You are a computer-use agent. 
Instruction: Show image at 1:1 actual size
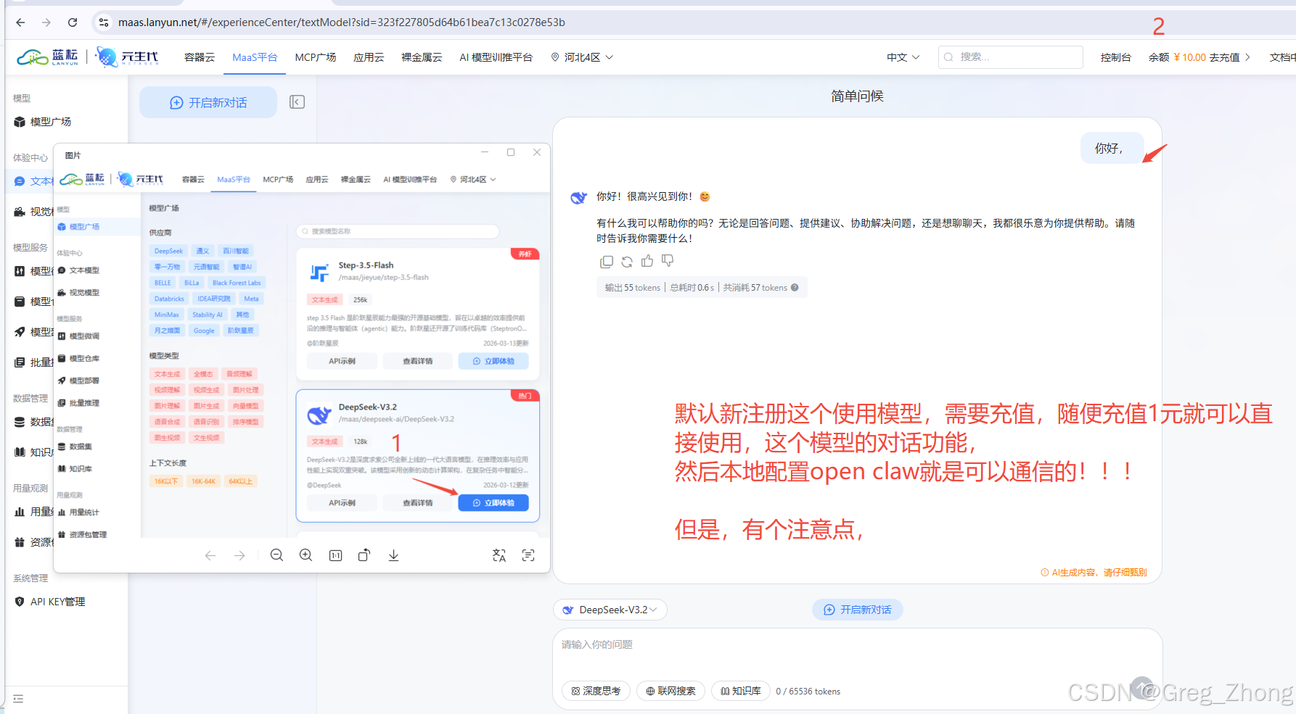tap(335, 555)
